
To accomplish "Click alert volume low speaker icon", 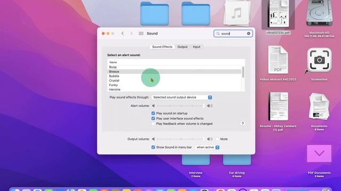I will pos(153,106).
